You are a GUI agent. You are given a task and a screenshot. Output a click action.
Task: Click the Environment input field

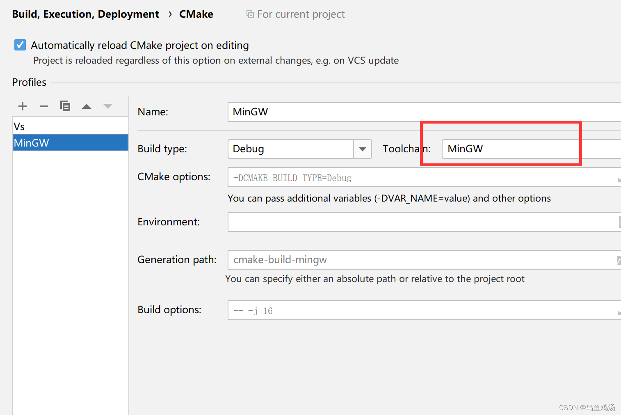pyautogui.click(x=424, y=222)
